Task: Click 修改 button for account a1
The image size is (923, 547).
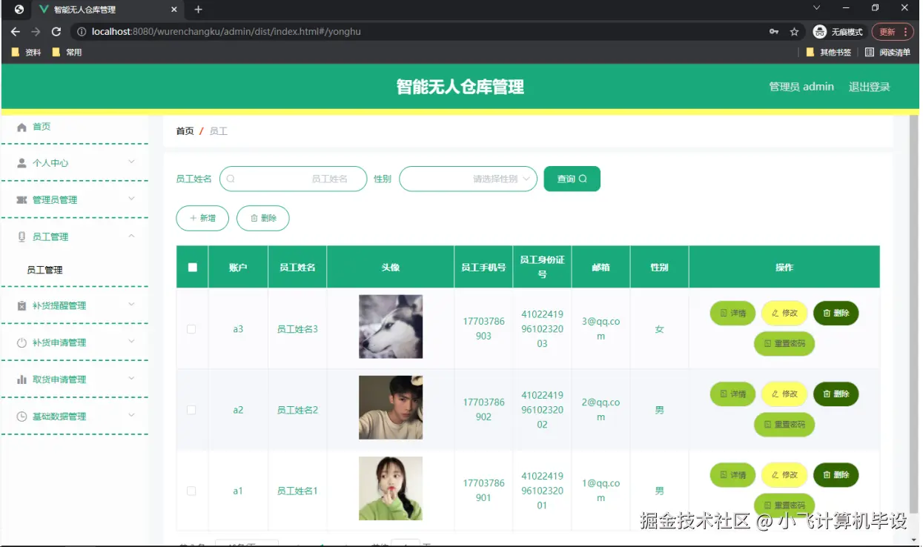Action: click(784, 475)
